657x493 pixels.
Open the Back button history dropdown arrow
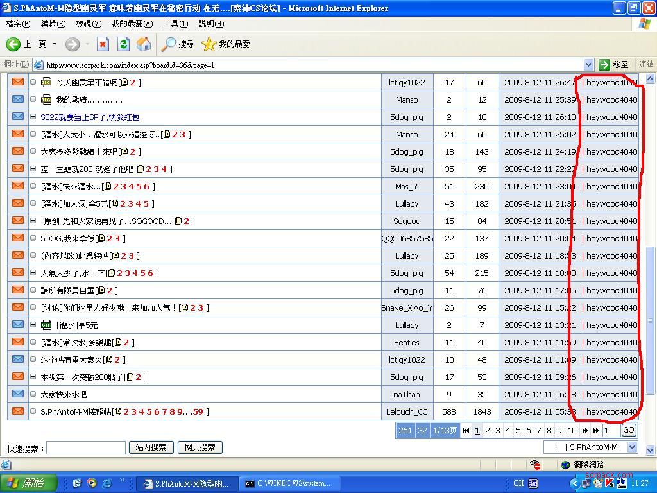coord(55,44)
